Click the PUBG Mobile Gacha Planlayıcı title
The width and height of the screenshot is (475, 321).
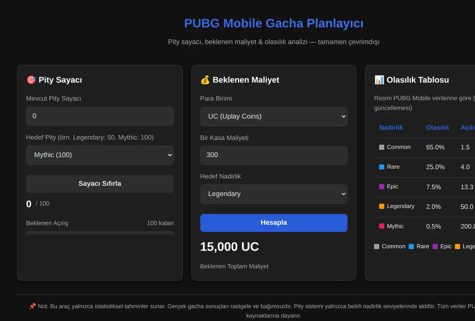274,23
